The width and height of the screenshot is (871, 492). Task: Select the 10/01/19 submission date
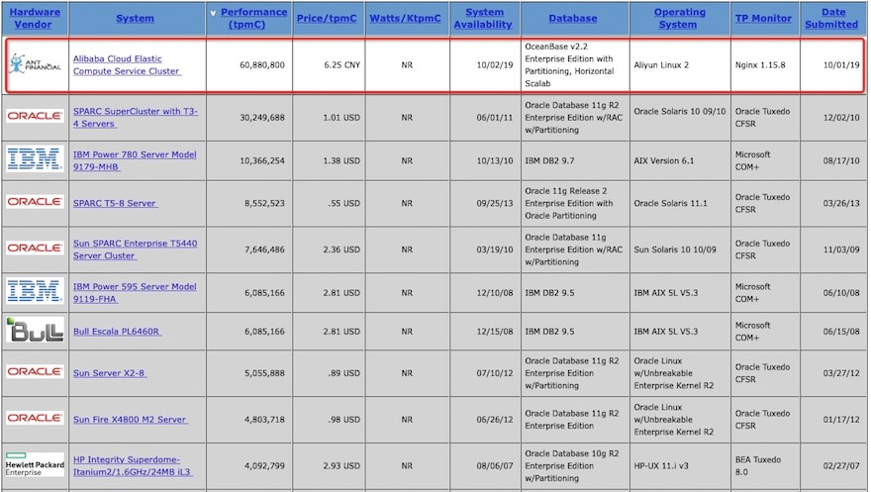pos(841,65)
